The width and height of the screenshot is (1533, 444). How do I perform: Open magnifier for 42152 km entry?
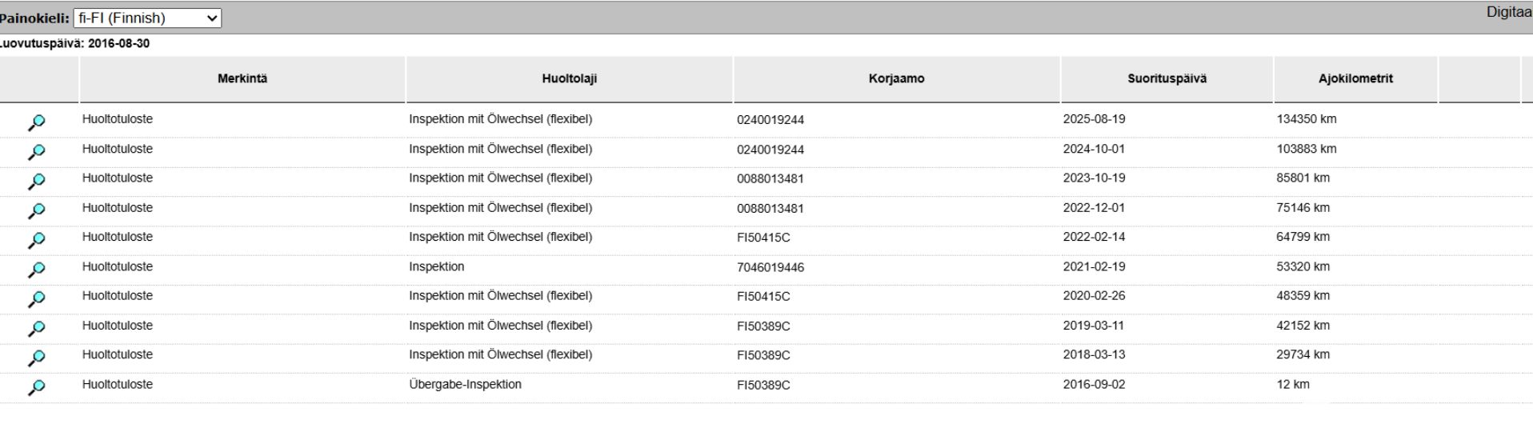pos(36,329)
